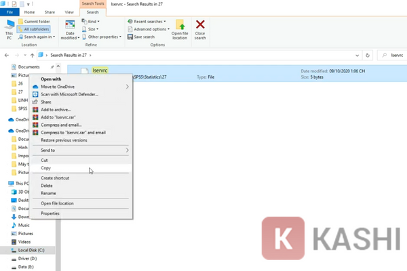Click the Save search button
The width and height of the screenshot is (407, 271).
pos(146,37)
